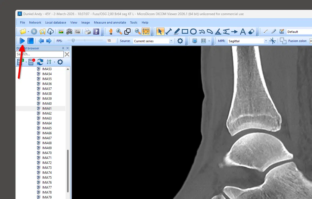Open the Measure and annotate menu
The width and height of the screenshot is (312, 199).
[x=110, y=22]
